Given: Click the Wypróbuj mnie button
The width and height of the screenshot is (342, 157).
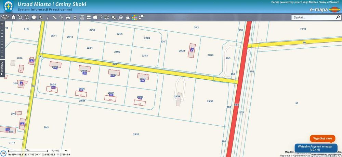Looking at the screenshot, I should pyautogui.click(x=323, y=138).
